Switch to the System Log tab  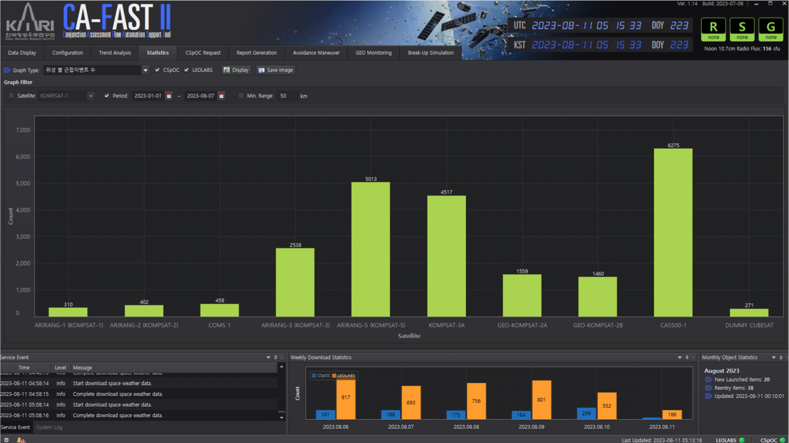(x=49, y=427)
